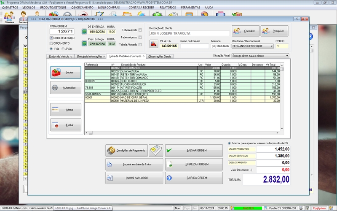Click the notes icon beside Condições de Pagamento
The height and width of the screenshot is (211, 337).
(156, 150)
